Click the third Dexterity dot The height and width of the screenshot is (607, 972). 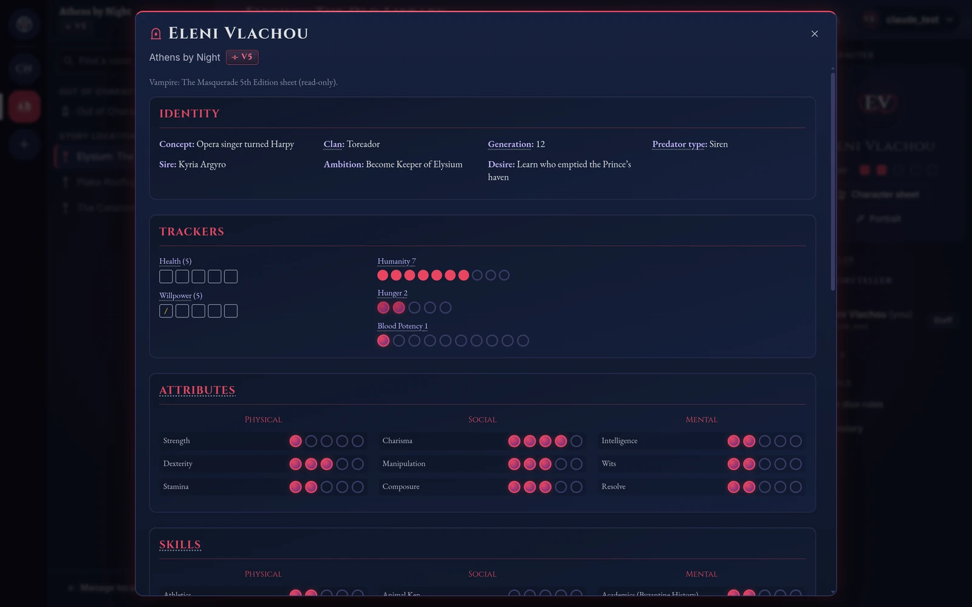point(326,464)
